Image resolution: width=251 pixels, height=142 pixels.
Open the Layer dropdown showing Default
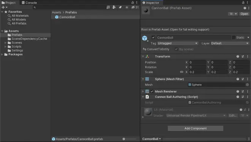point(230,43)
